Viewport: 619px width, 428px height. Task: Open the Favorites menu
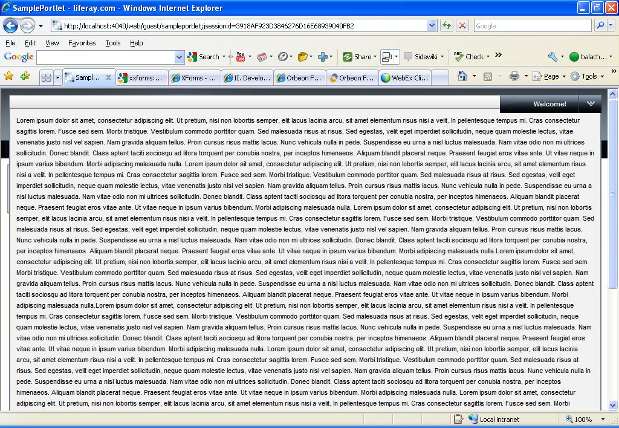click(x=82, y=43)
